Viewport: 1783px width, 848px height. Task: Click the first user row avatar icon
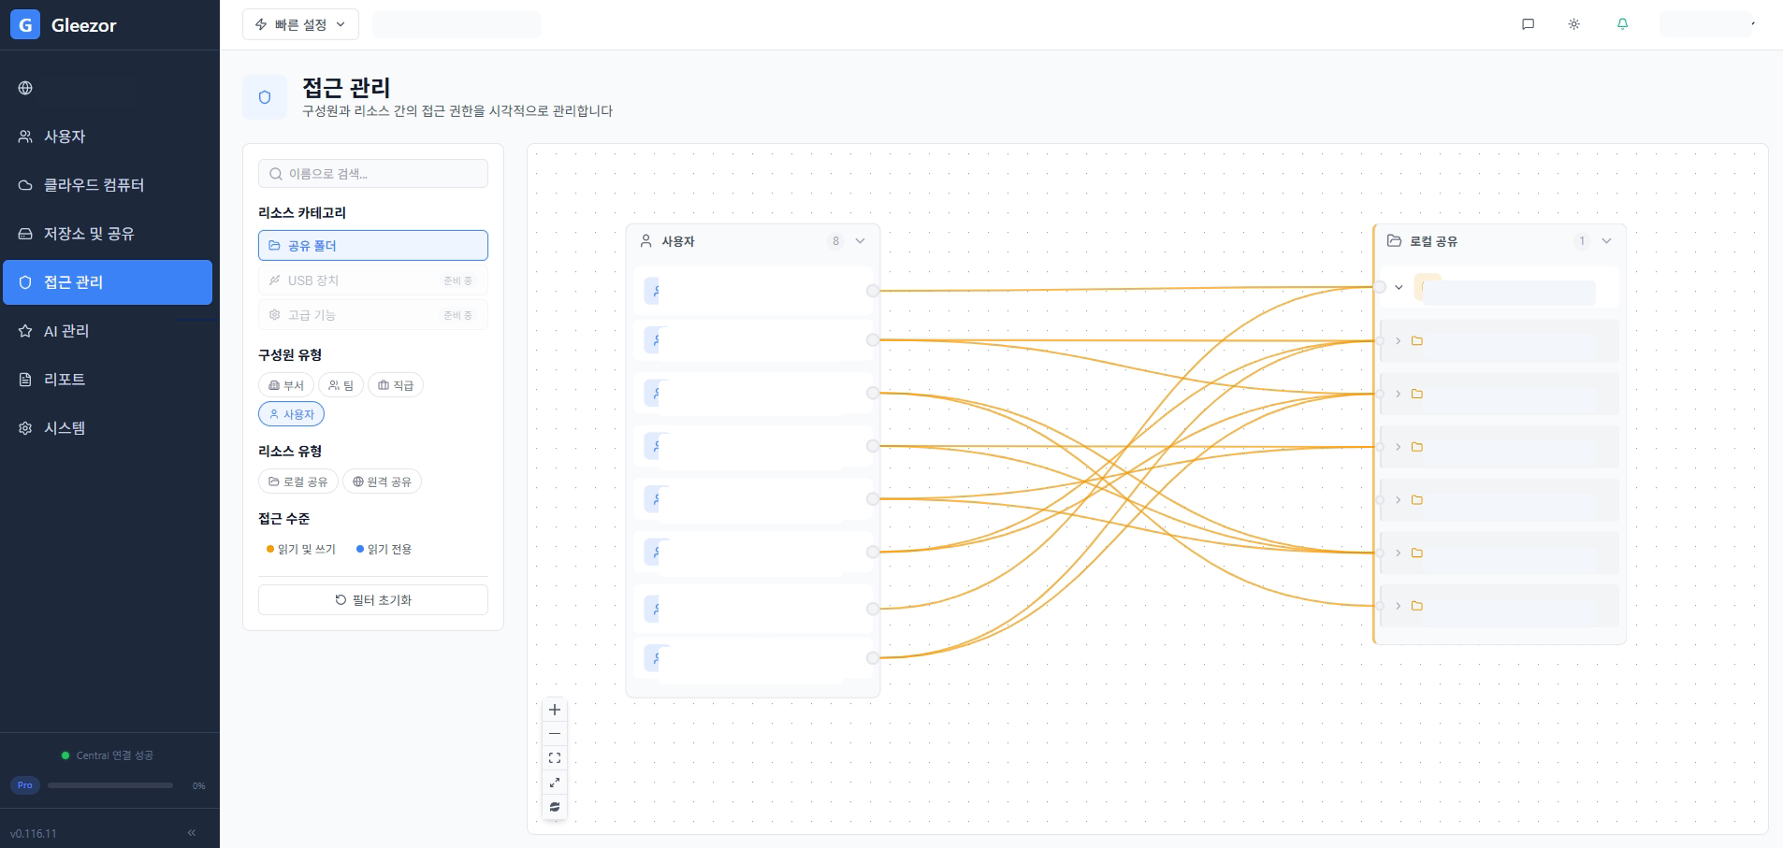point(654,291)
